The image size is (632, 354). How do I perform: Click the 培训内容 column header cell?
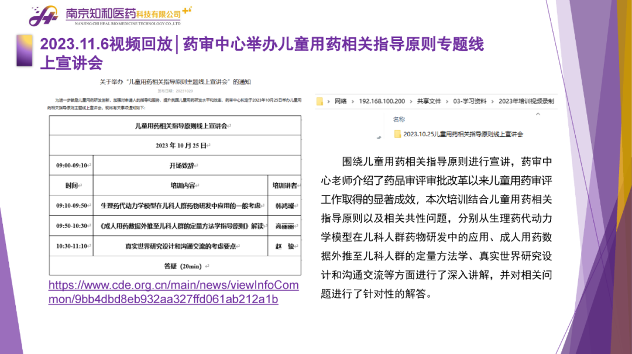pos(180,185)
